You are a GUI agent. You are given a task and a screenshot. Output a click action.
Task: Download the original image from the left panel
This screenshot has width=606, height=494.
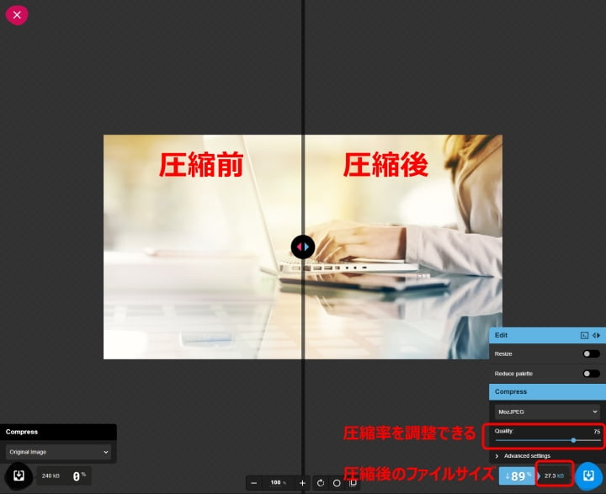click(x=19, y=475)
